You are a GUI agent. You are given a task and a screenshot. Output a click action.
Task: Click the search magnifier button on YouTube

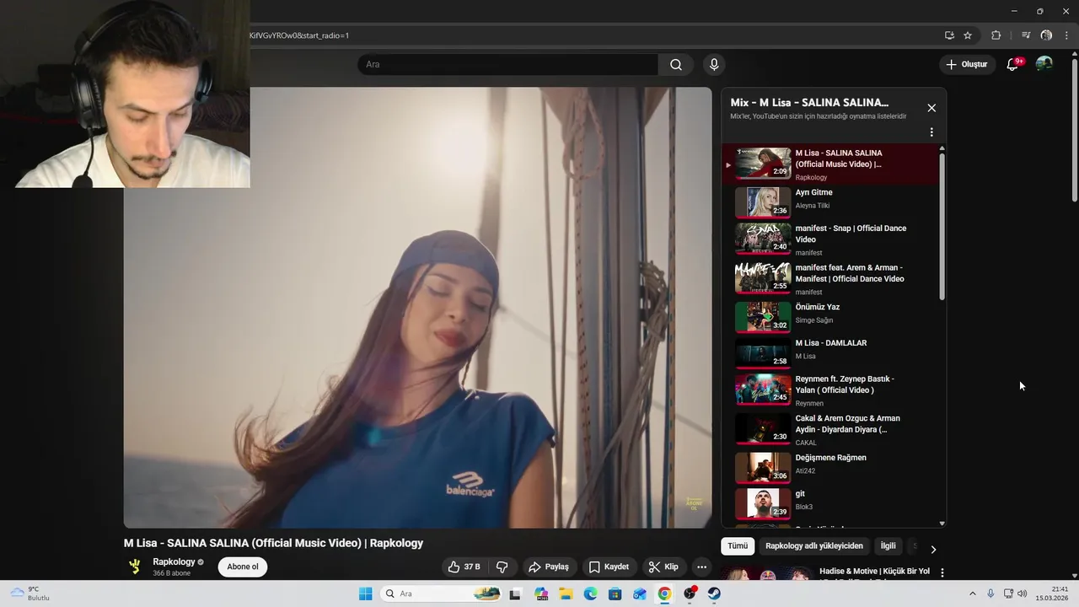click(x=676, y=65)
